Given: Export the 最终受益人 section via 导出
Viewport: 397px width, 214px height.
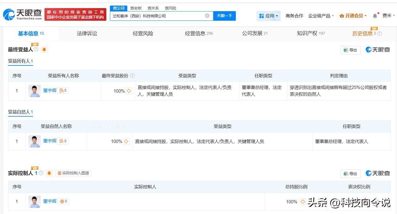Looking at the screenshot, I should (350, 50).
